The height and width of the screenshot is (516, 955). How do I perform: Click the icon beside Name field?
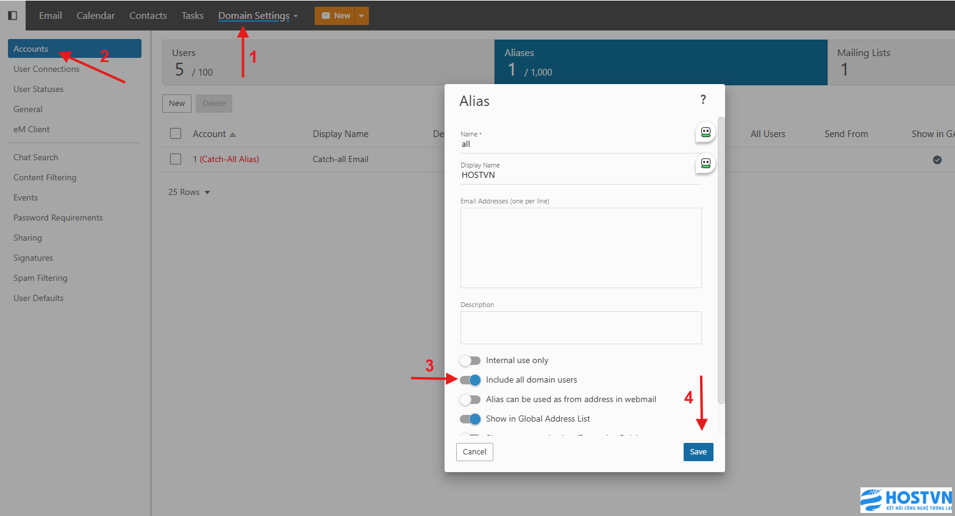point(706,132)
